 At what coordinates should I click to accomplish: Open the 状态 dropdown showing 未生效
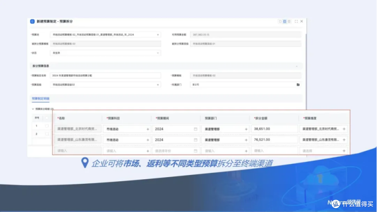pos(105,53)
